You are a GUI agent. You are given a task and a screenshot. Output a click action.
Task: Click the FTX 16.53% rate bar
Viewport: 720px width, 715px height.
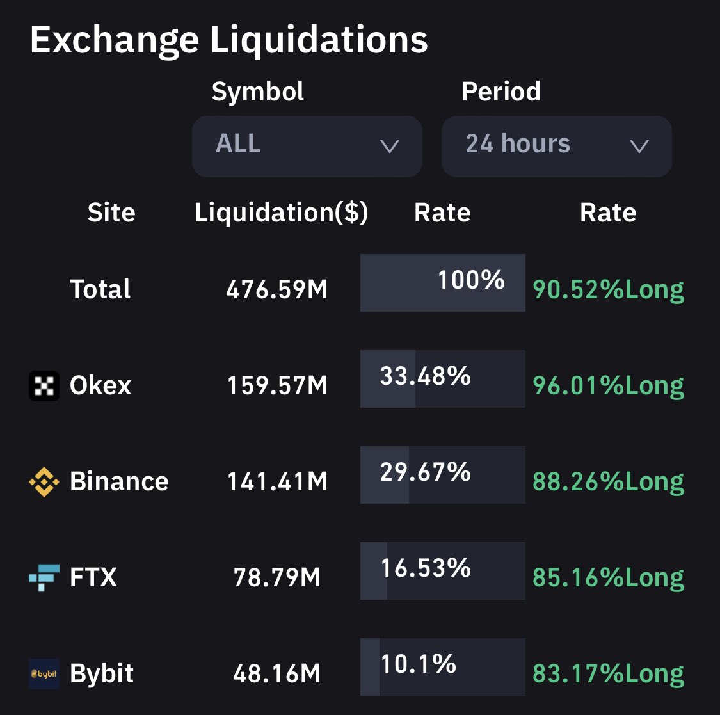click(443, 571)
